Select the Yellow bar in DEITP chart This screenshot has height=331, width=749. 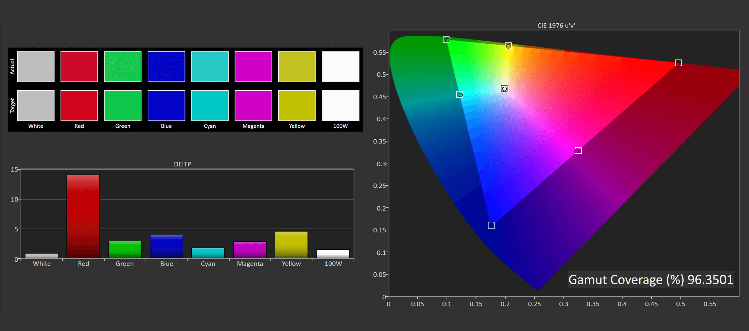click(291, 245)
